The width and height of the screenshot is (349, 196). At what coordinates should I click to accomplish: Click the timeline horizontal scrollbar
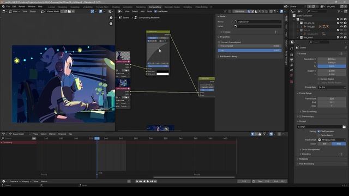click(194, 177)
